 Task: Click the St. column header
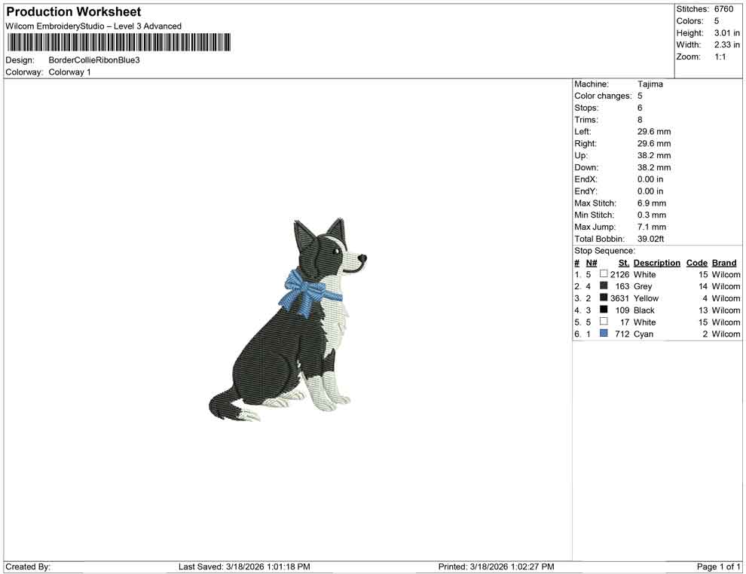tap(622, 262)
